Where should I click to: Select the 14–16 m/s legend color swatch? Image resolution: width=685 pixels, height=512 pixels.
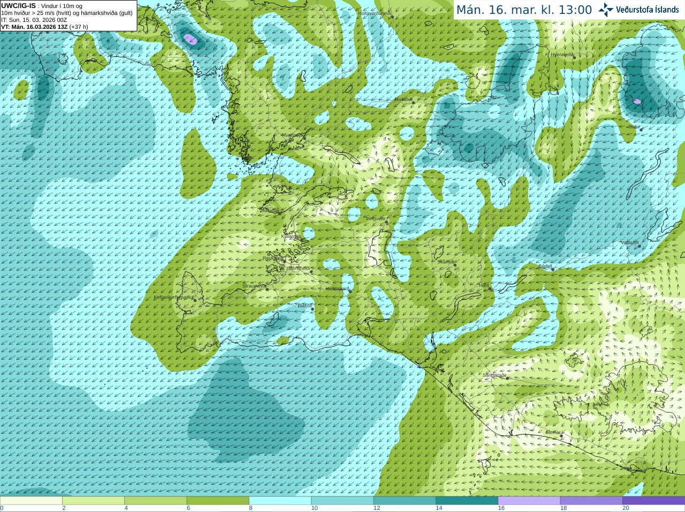[x=467, y=501]
